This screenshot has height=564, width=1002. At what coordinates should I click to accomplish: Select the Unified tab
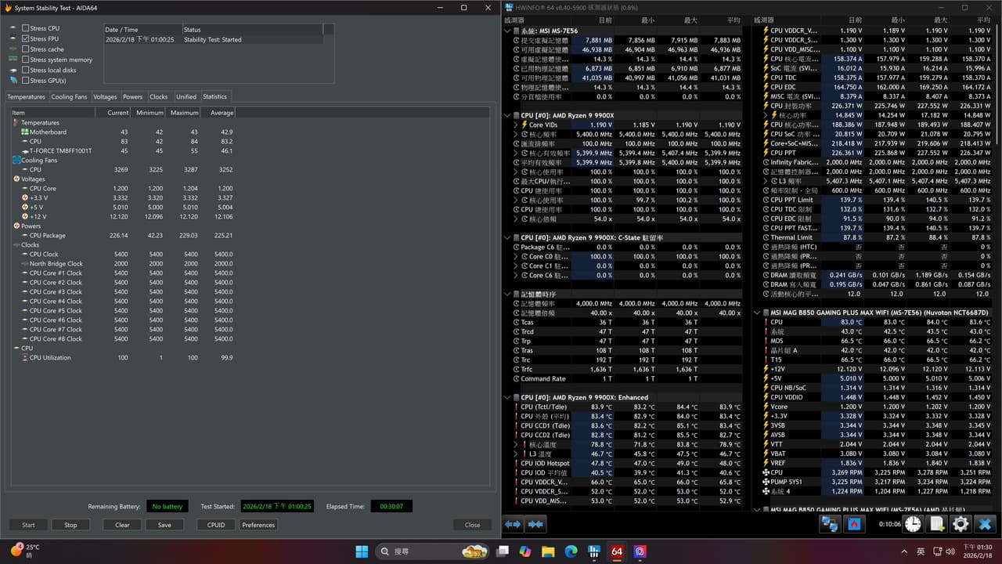pyautogui.click(x=186, y=96)
